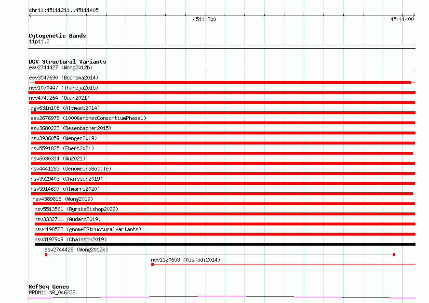Click the 45111400 ruler position label
The height and width of the screenshot is (303, 429).
coord(402,19)
